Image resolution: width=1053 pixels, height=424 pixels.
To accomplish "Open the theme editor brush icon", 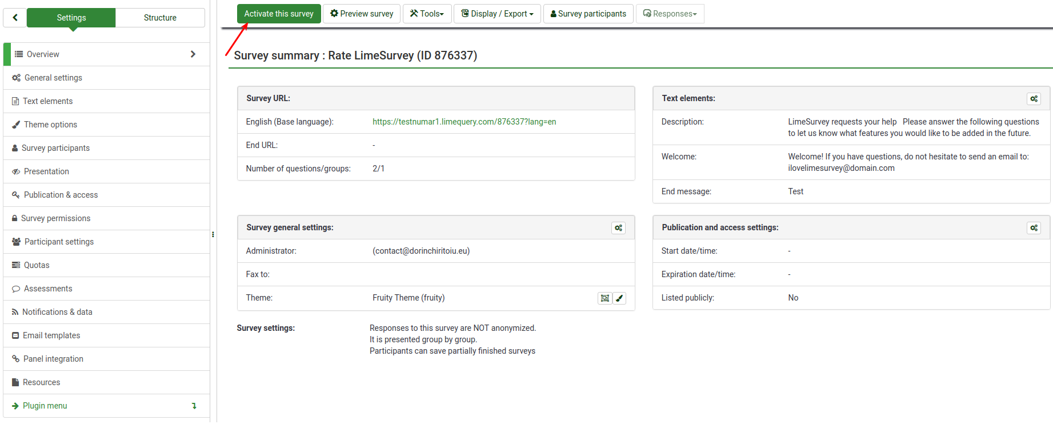I will pyautogui.click(x=619, y=298).
